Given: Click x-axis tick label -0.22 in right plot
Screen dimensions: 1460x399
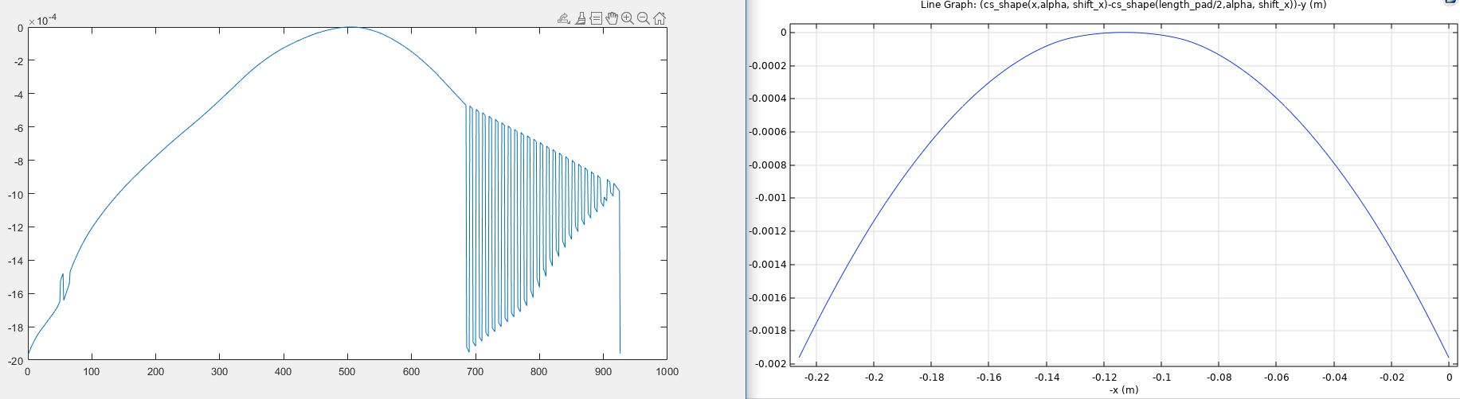Looking at the screenshot, I should pyautogui.click(x=816, y=378).
